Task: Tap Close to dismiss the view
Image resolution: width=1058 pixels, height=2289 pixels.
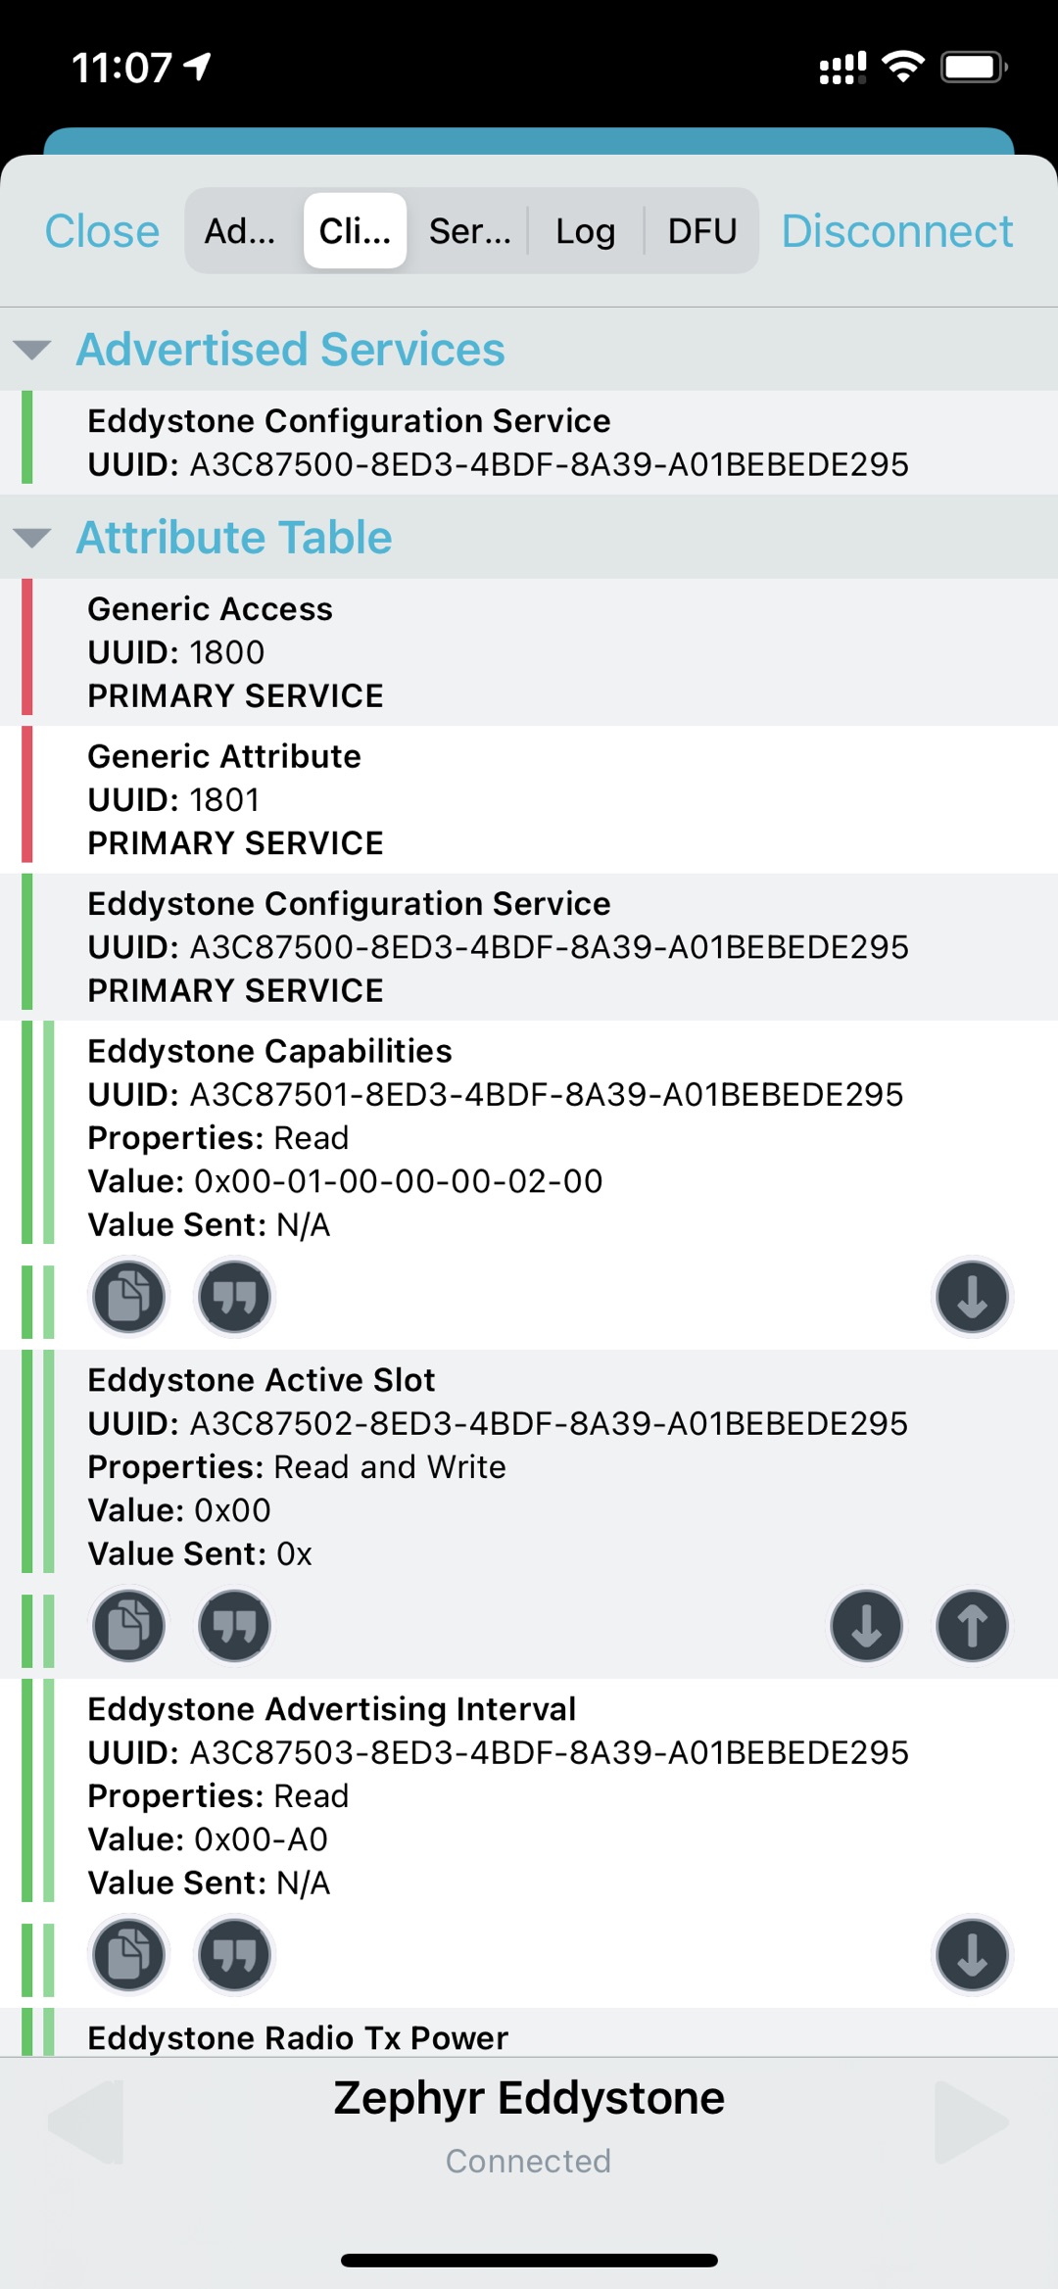Action: (x=102, y=231)
